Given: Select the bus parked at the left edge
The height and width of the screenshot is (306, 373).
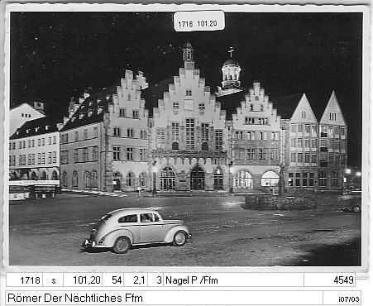Looking at the screenshot, I should 19,192.
